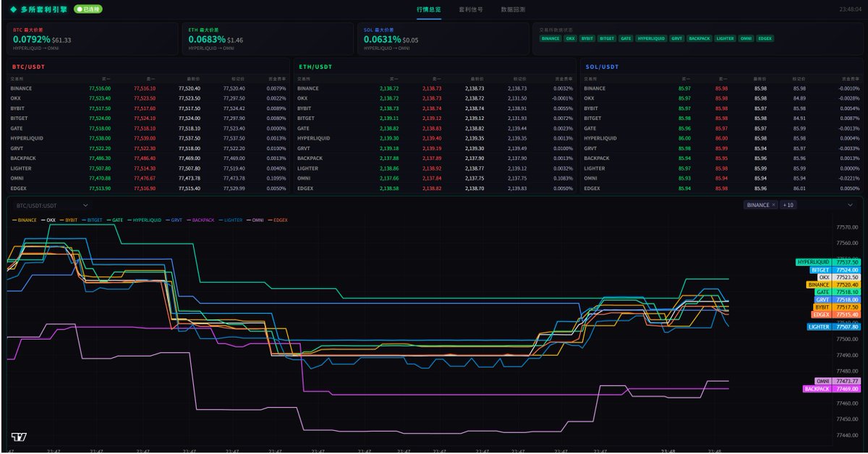This screenshot has width=868, height=454.
Task: Click BTC spread value 0.0792%
Action: (x=32, y=40)
